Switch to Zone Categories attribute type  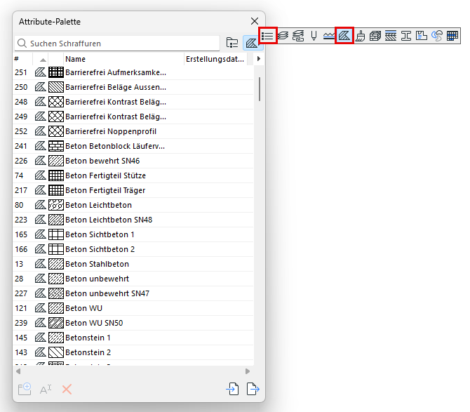click(422, 36)
